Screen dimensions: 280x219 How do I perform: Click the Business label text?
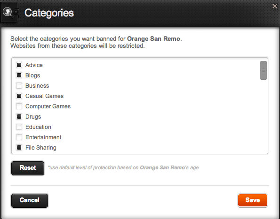coord(37,85)
